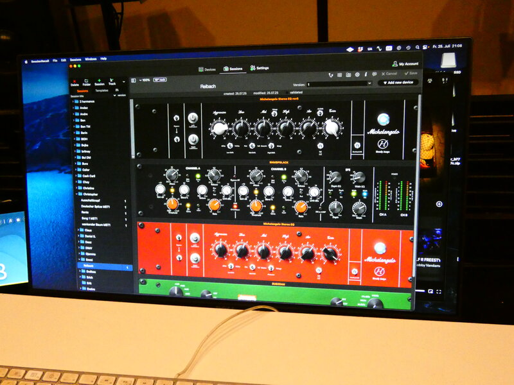Viewport: 514px width, 385px height.
Task: Click the SFE Depth EQ knob
Action: (x=335, y=177)
